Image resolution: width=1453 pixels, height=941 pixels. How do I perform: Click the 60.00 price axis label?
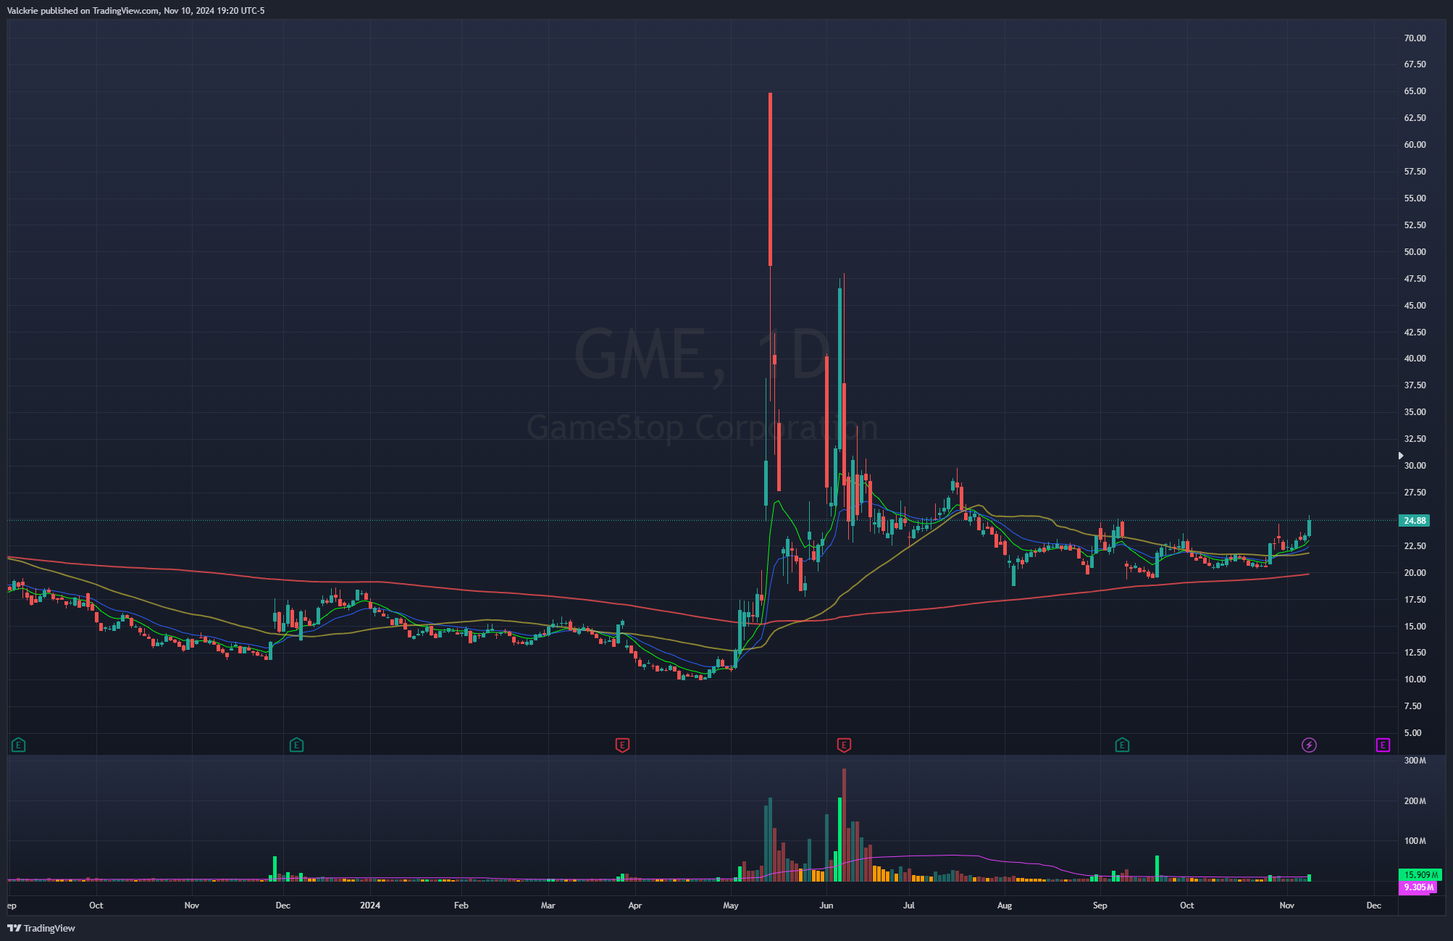tap(1415, 145)
